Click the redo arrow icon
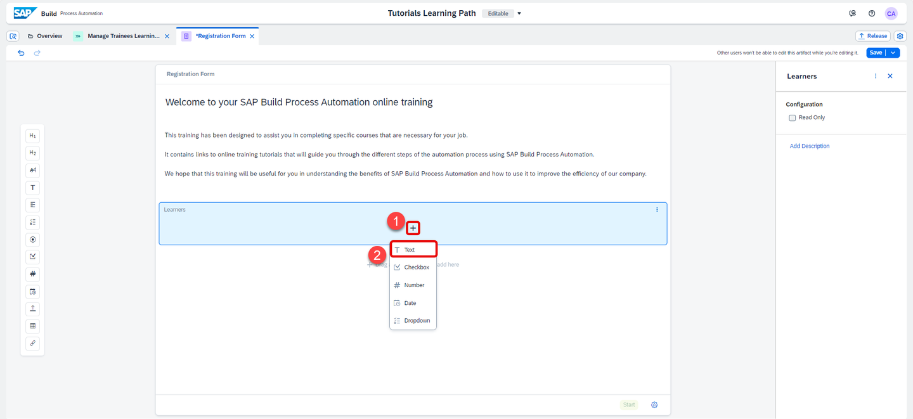913x419 pixels. (37, 53)
